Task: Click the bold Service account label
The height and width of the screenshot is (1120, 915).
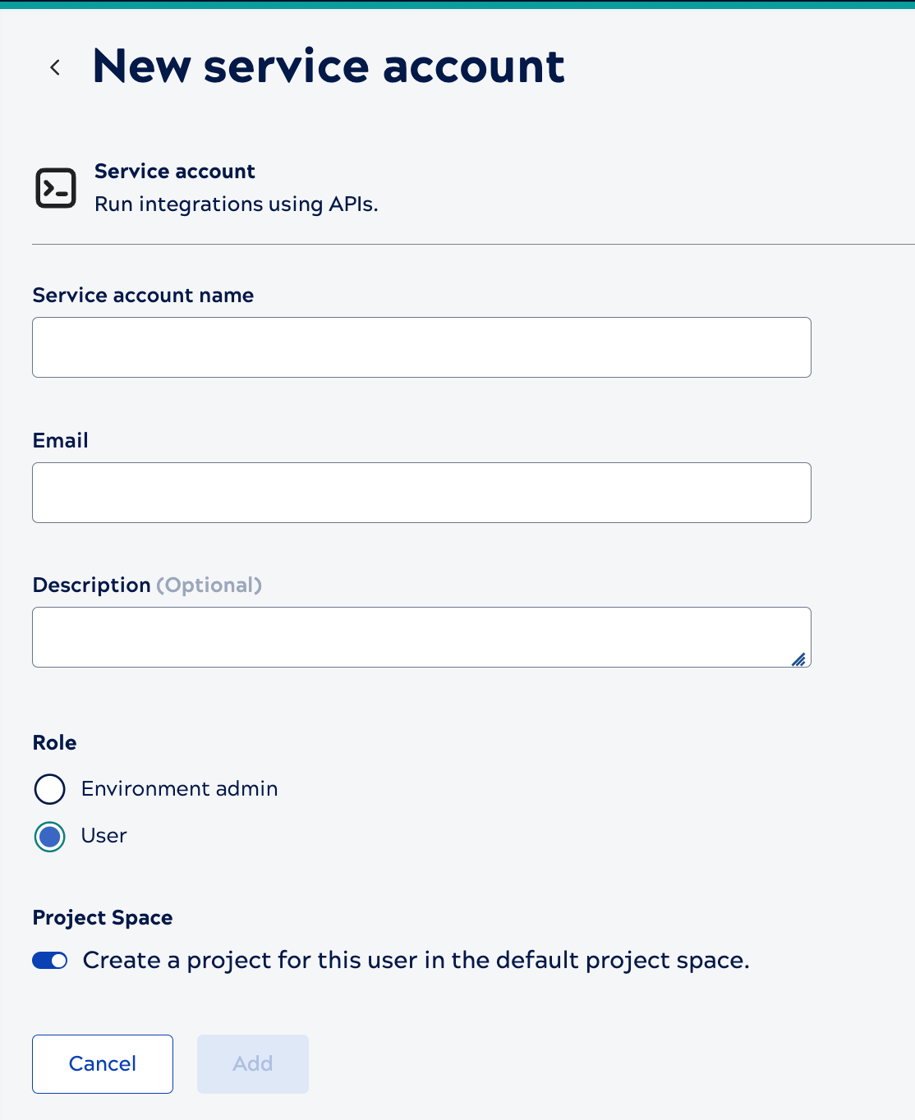Action: click(175, 171)
